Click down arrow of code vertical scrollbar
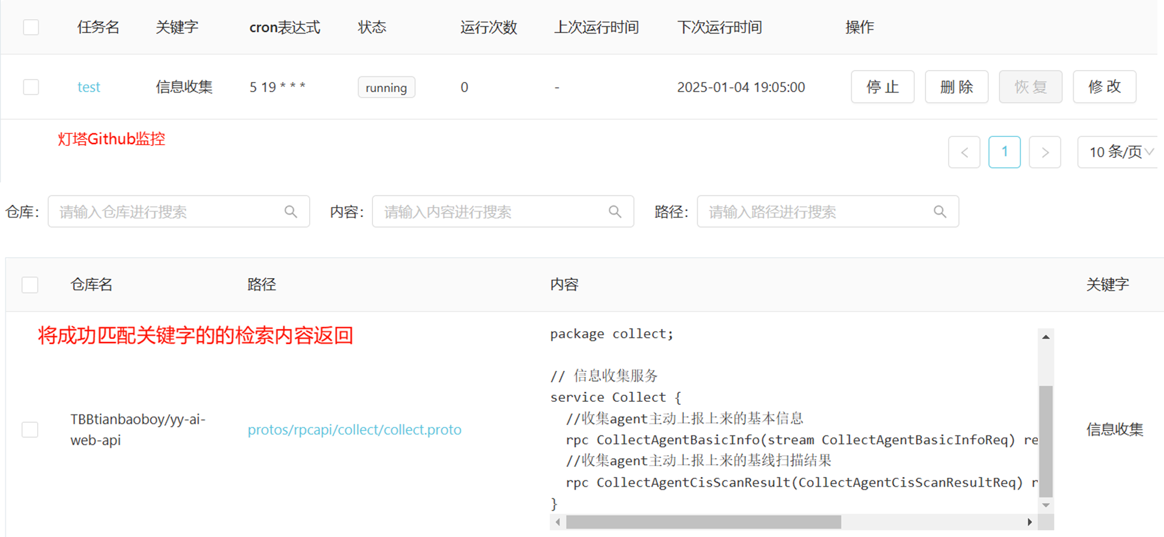The image size is (1164, 537). (x=1046, y=505)
